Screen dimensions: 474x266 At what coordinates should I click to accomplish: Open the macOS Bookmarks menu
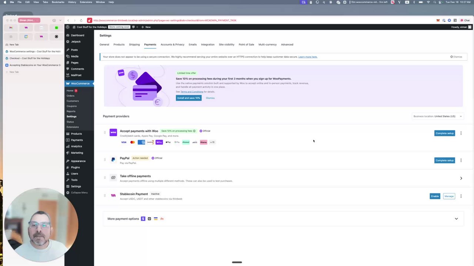point(58,2)
